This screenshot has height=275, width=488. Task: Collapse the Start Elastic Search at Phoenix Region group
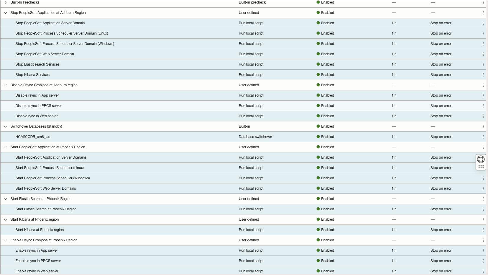5,199
